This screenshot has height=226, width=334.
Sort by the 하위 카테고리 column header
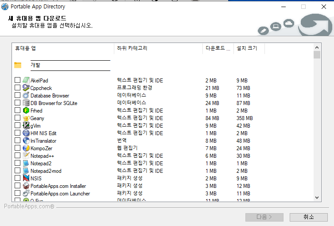158,49
